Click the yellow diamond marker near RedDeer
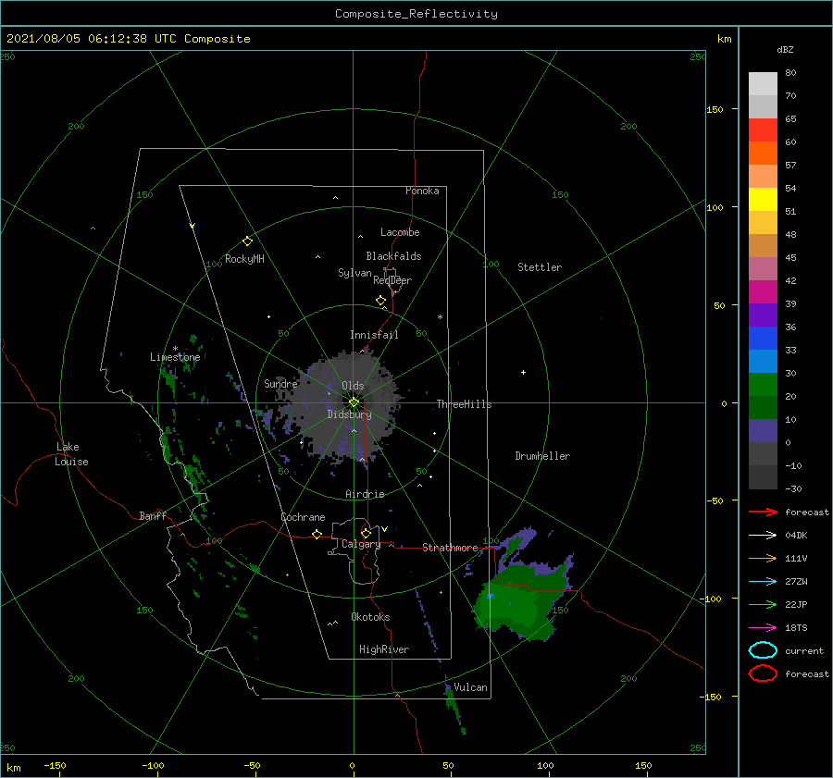This screenshot has height=778, width=833. (381, 301)
